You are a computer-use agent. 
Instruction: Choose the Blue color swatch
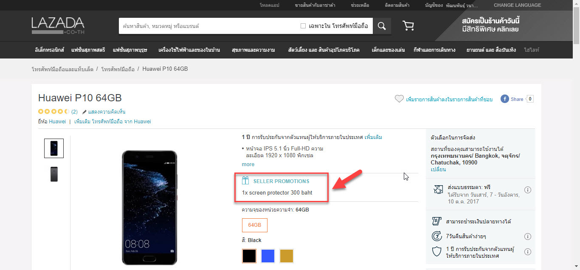click(268, 256)
